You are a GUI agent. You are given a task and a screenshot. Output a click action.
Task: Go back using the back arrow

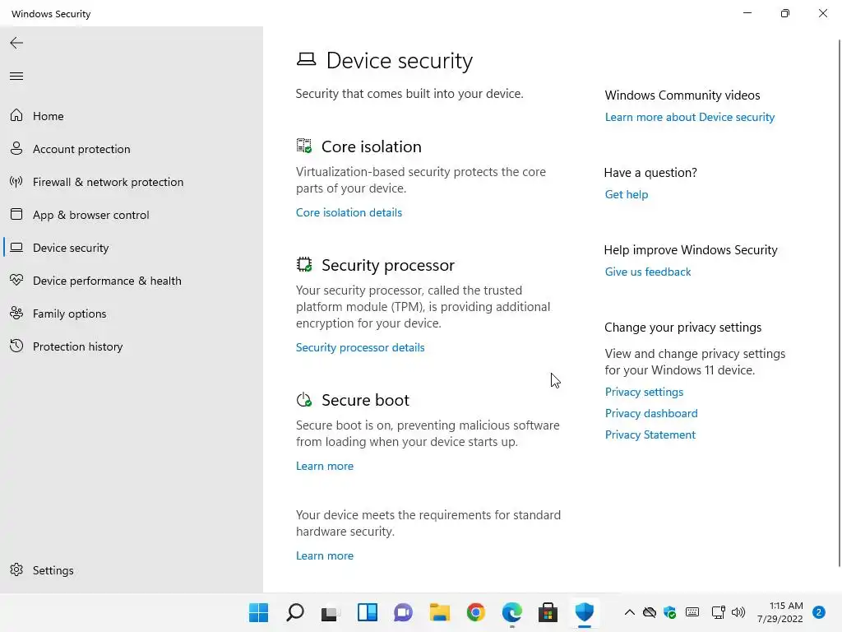[16, 43]
